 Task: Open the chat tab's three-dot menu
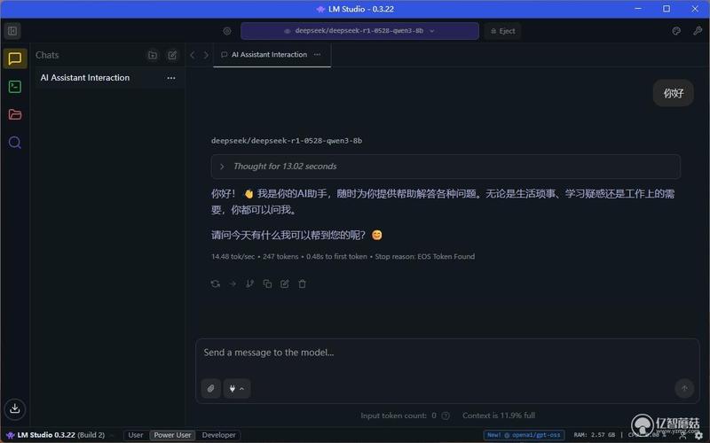(318, 55)
